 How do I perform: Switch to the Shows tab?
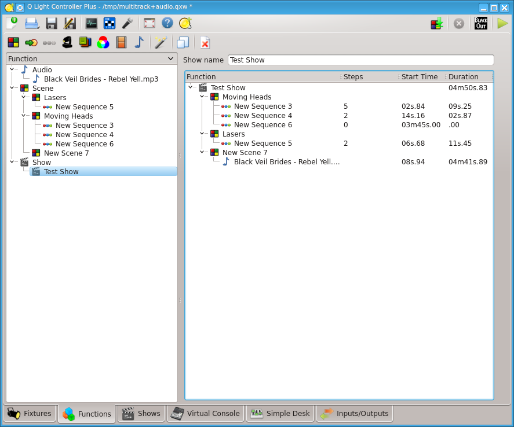point(141,413)
